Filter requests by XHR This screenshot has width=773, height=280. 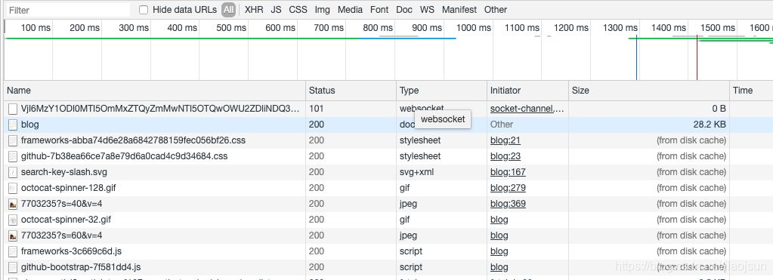click(x=254, y=10)
